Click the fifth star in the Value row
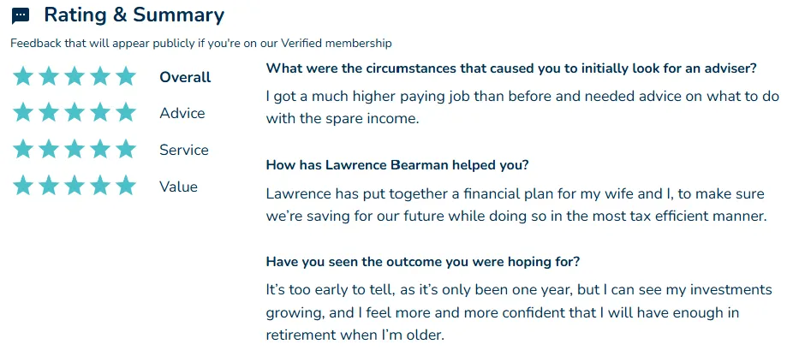793x356 pixels. point(125,186)
